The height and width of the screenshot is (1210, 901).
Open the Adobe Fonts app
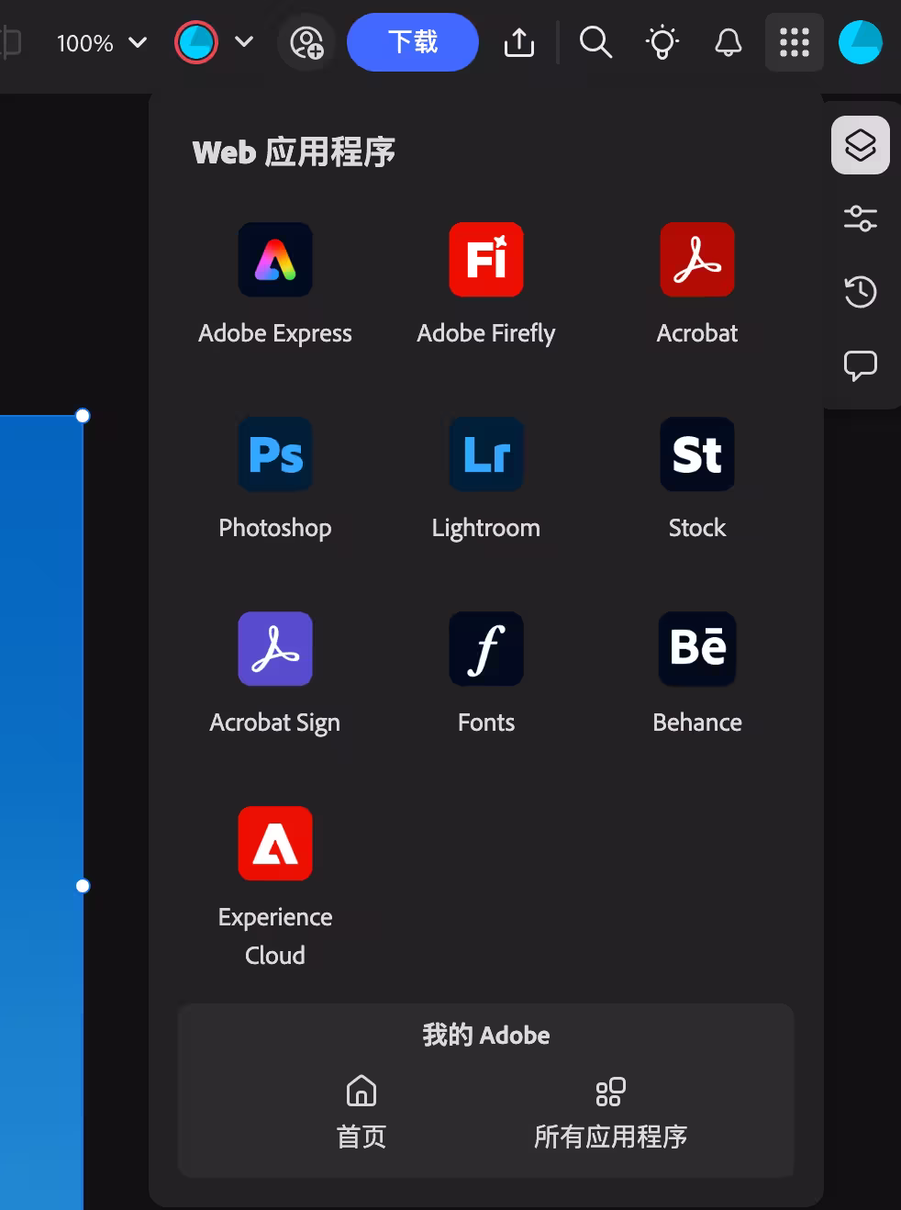[485, 649]
